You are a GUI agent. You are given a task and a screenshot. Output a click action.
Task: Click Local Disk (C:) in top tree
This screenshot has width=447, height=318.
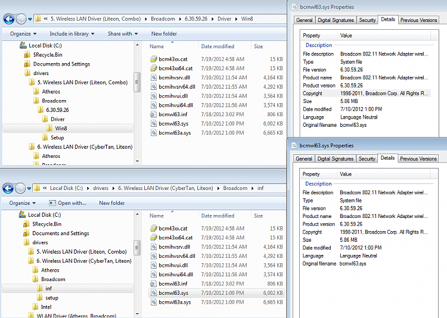point(45,46)
